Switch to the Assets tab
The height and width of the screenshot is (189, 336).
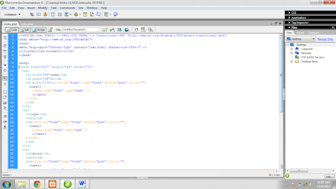click(300, 33)
